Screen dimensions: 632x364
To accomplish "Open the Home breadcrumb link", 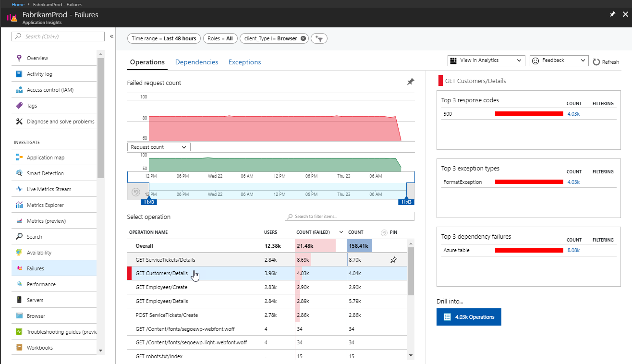I will click(x=18, y=4).
